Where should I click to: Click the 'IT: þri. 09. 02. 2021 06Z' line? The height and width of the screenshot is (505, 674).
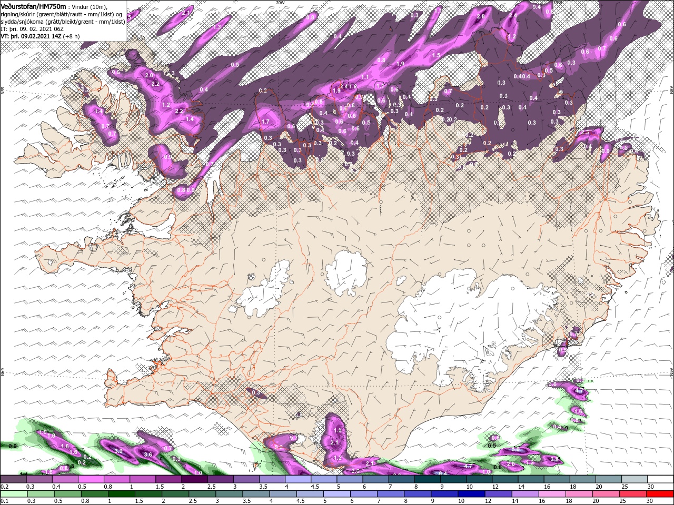(x=33, y=28)
